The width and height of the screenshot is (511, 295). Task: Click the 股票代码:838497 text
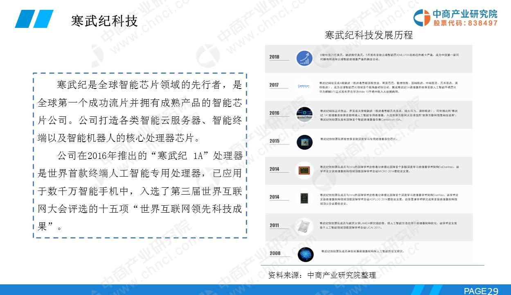point(466,23)
